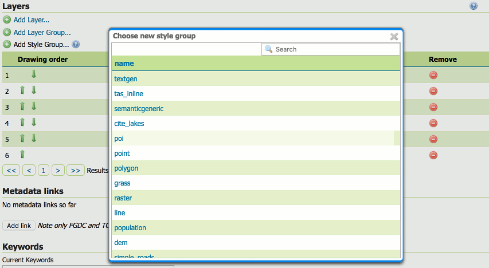Screen dimensions: 489x268
Task: Move layer 3 down in drawing order
Action: coord(34,107)
